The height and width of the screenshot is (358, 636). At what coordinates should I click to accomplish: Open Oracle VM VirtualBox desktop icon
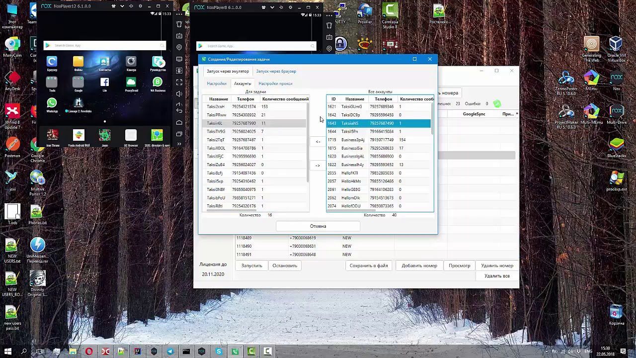pos(616,49)
